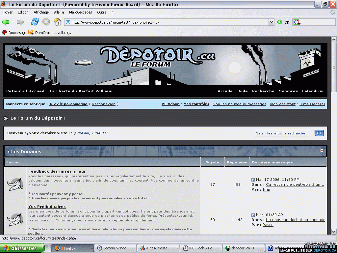The width and height of the screenshot is (337, 253).
Task: Open last post icon dated hier, 01:39 AM
Action: point(253,215)
